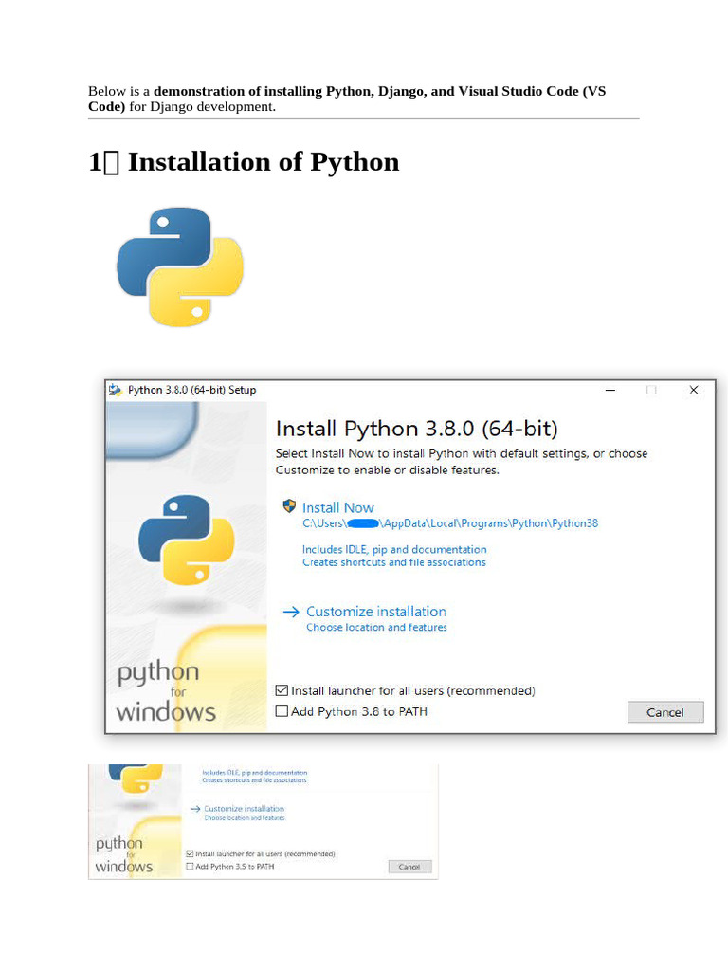Click the Python logo in installer sidebar
This screenshot has height=971, width=728.
187,540
